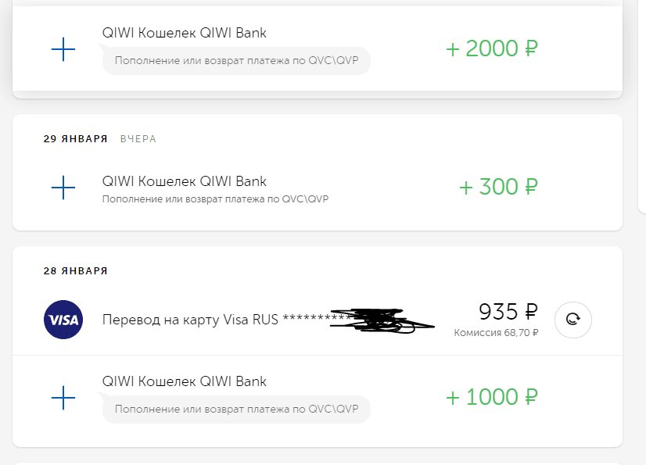The height and width of the screenshot is (465, 646).
Task: Click the description text of +300 ₽ top-up
Action: pos(215,199)
